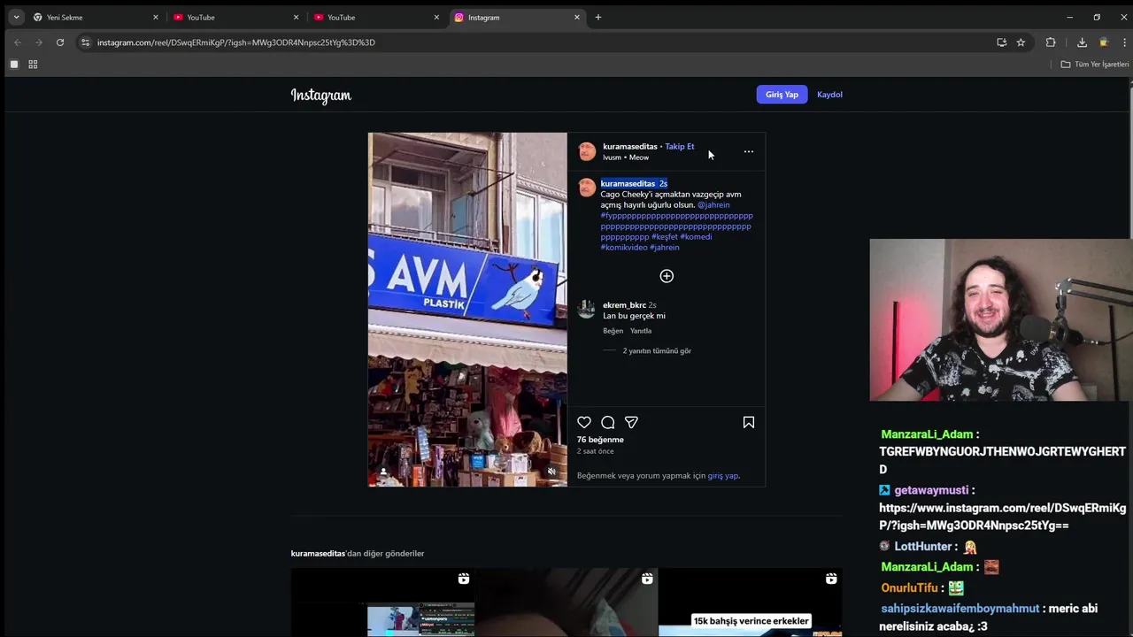Play the AVM Plastik reel video

coord(467,310)
